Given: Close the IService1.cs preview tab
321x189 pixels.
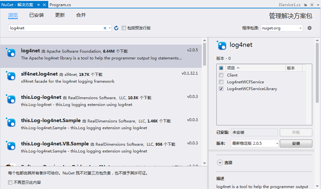Looking at the screenshot, I should 312,5.
